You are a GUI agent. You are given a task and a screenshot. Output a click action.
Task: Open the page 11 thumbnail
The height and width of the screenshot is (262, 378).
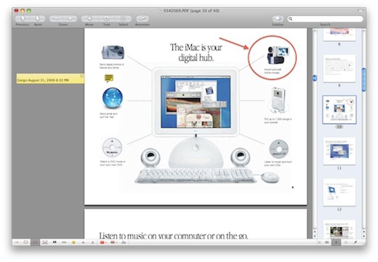pyautogui.click(x=339, y=151)
